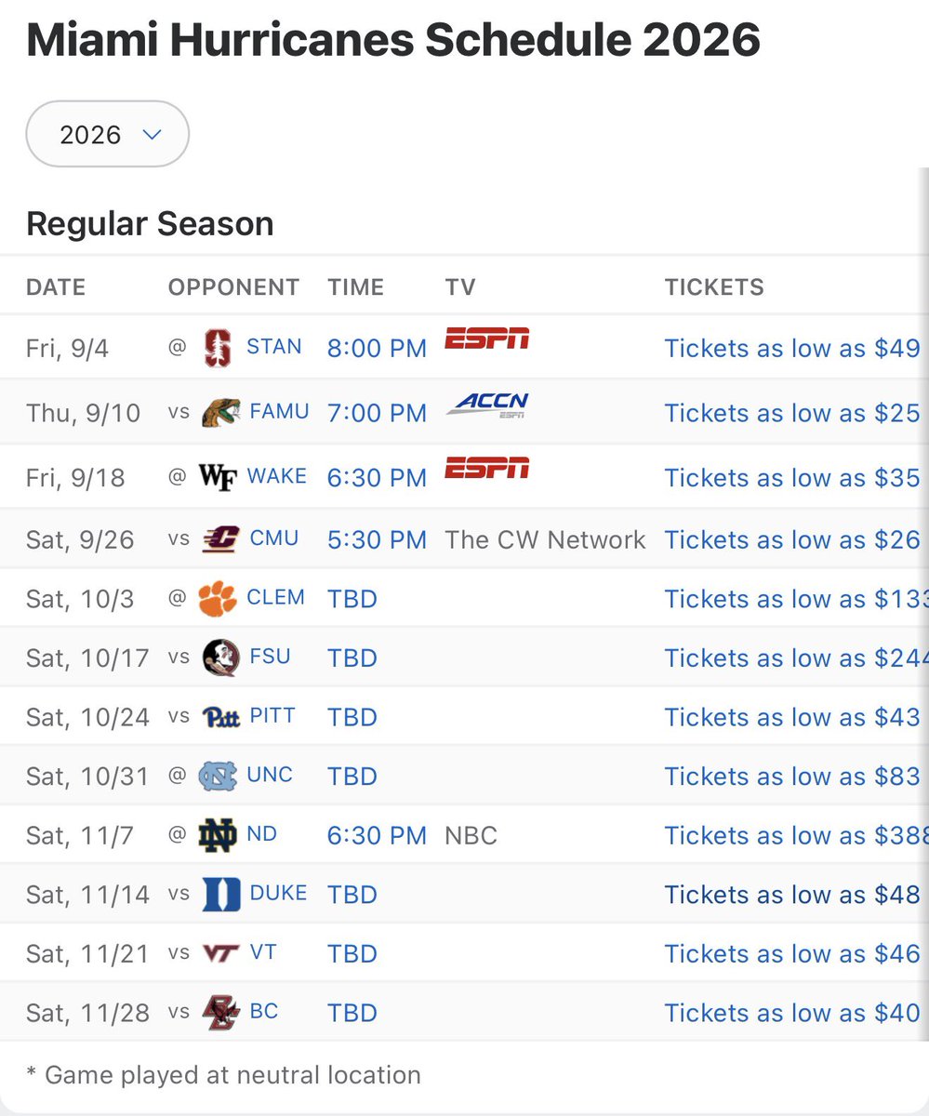This screenshot has height=1116, width=929.
Task: Click the Duke D logo
Action: 221,894
